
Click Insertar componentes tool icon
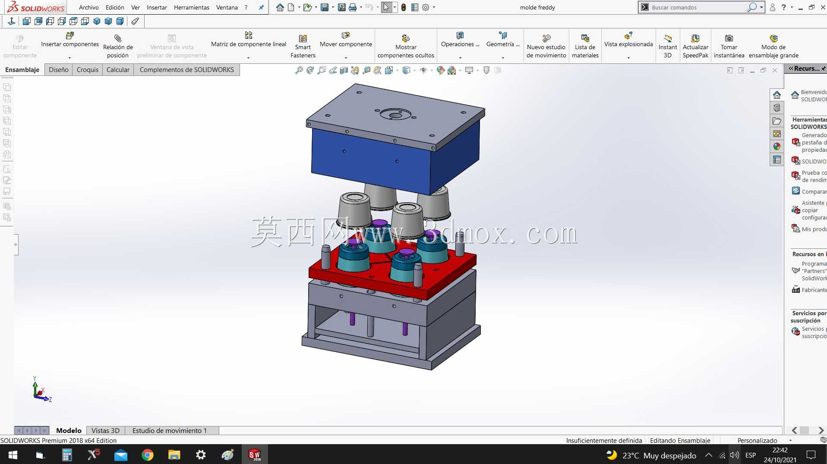click(x=69, y=35)
